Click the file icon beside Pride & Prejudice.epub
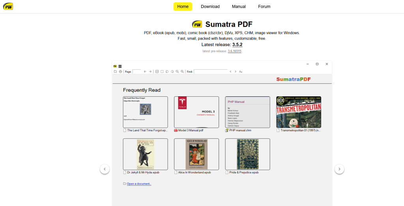The image size is (404, 206). [x=227, y=173]
